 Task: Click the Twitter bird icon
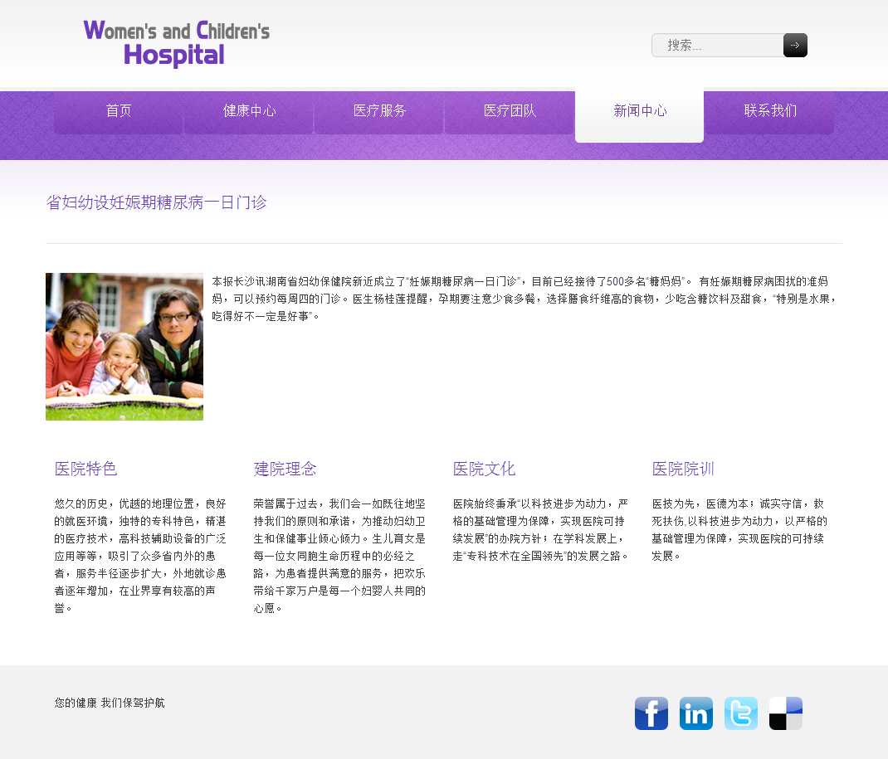coord(740,713)
